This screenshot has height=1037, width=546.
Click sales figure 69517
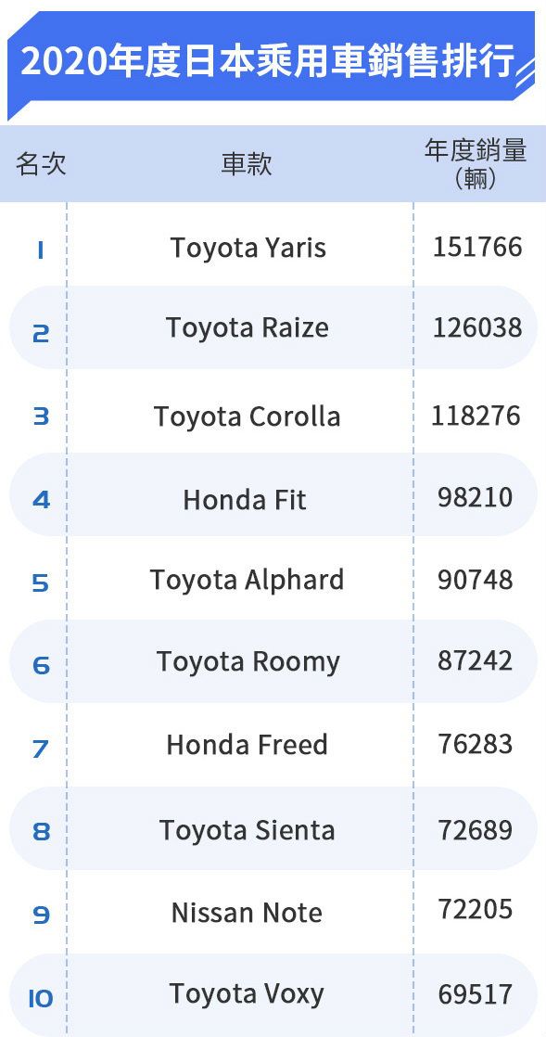point(476,994)
